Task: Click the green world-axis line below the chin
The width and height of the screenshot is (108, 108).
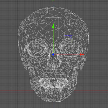Action: click(x=53, y=105)
